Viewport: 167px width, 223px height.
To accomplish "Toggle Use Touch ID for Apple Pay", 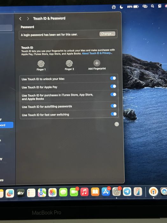I will [x=113, y=86].
